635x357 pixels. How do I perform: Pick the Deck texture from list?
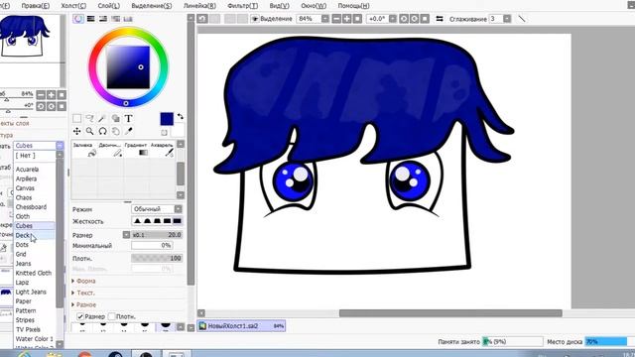pos(35,235)
